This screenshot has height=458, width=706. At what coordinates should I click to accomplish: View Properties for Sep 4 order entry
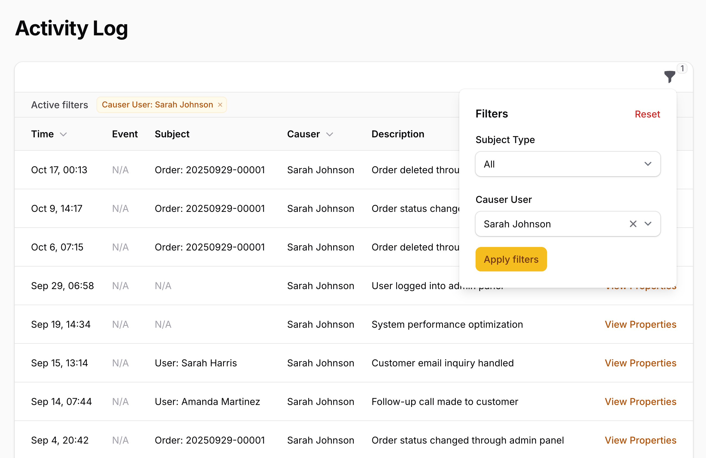tap(640, 440)
